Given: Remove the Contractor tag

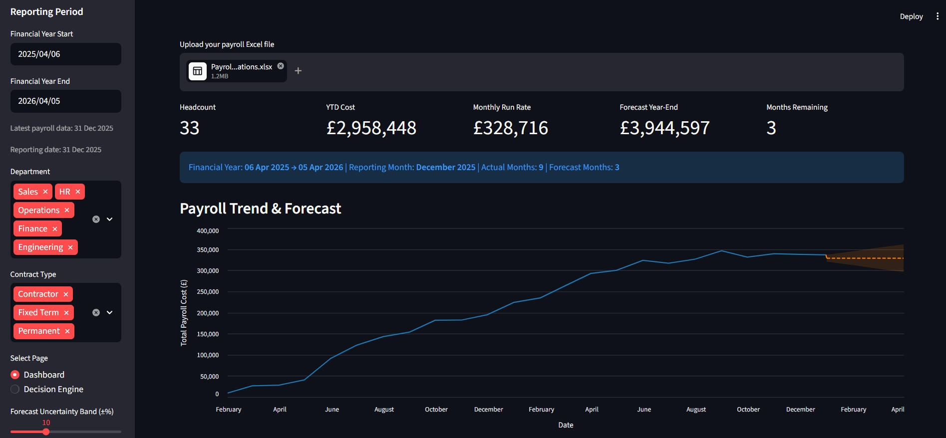Looking at the screenshot, I should pyautogui.click(x=66, y=294).
